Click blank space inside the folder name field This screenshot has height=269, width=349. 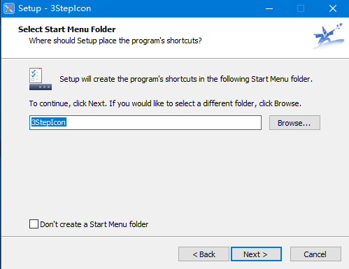(x=163, y=122)
